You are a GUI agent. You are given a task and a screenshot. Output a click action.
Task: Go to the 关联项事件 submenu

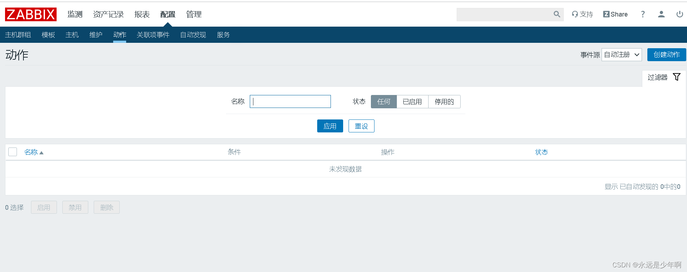(x=153, y=35)
